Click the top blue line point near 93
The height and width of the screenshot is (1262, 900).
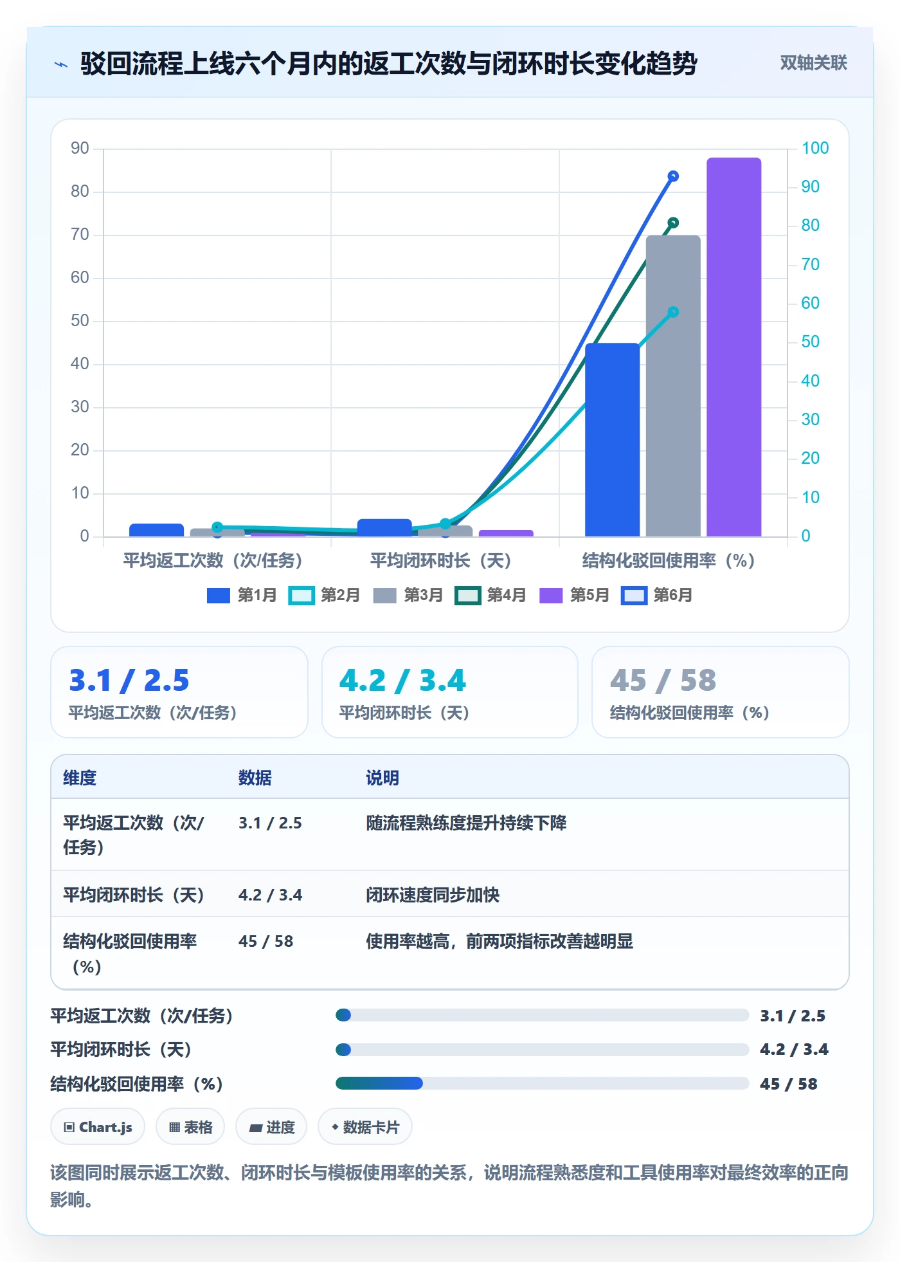pyautogui.click(x=673, y=176)
